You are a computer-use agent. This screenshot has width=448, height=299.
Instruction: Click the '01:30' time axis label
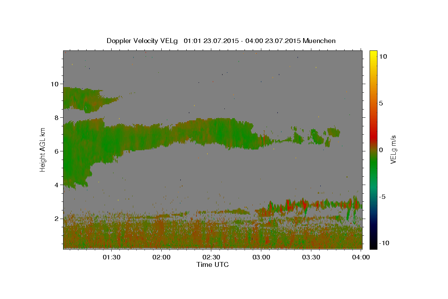[x=111, y=258]
